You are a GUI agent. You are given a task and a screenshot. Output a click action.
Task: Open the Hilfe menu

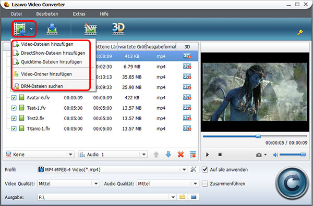pyautogui.click(x=104, y=14)
